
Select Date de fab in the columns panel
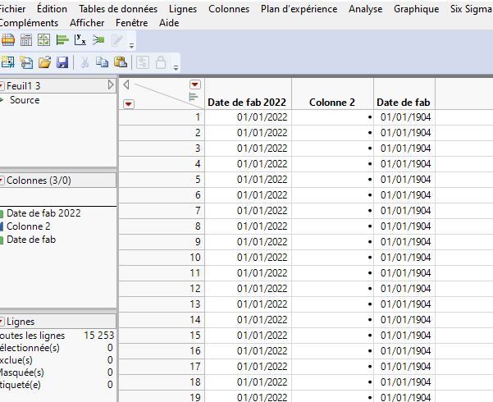31,240
